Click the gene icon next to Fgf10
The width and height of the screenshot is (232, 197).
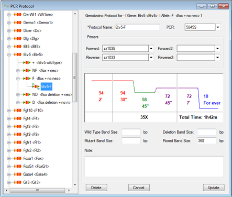(x=18, y=111)
